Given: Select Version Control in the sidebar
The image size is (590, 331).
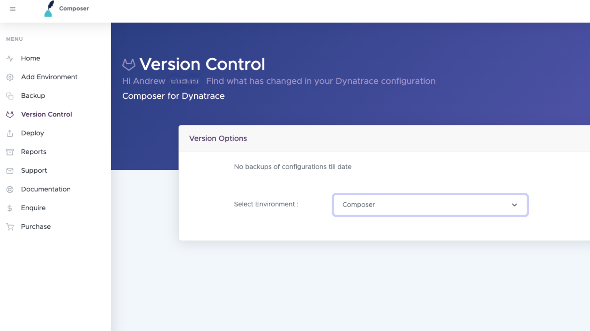Looking at the screenshot, I should click(46, 114).
